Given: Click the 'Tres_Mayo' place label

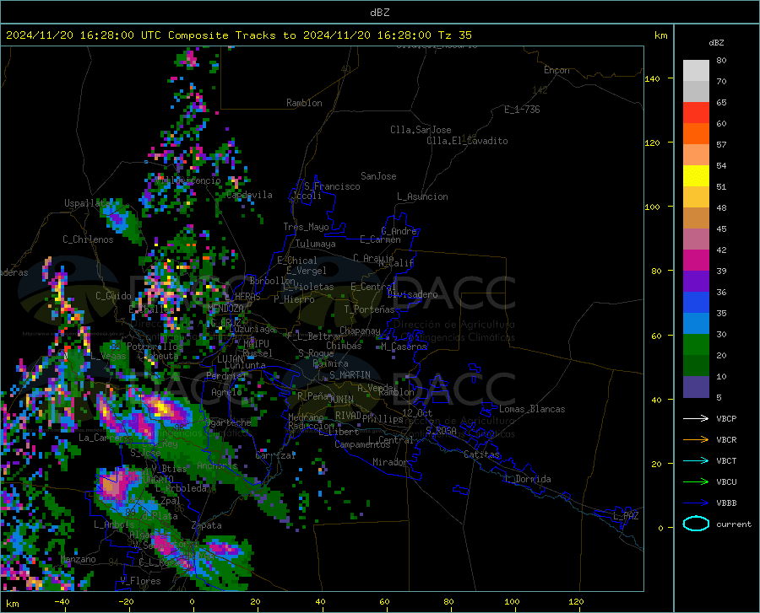Looking at the screenshot, I should tap(306, 227).
